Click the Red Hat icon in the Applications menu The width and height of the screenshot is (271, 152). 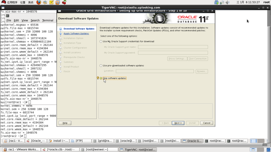(3, 2)
